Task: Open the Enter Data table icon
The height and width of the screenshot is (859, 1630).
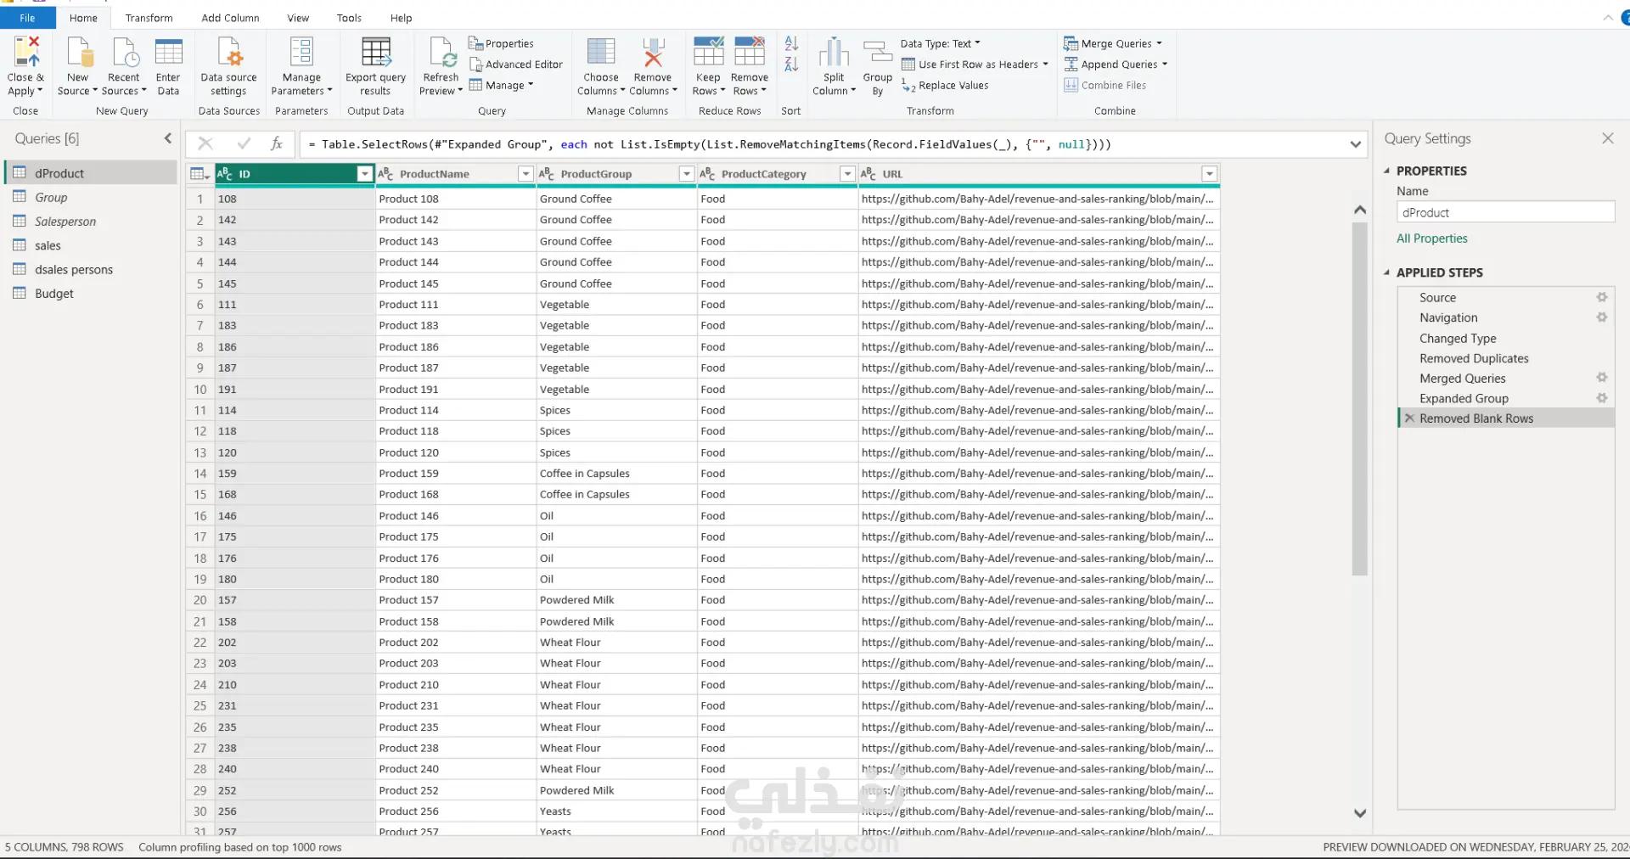Action: click(168, 52)
